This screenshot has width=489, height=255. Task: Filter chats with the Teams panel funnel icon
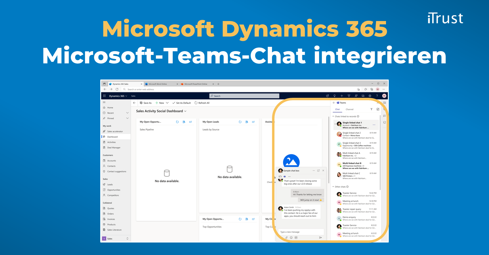click(371, 109)
